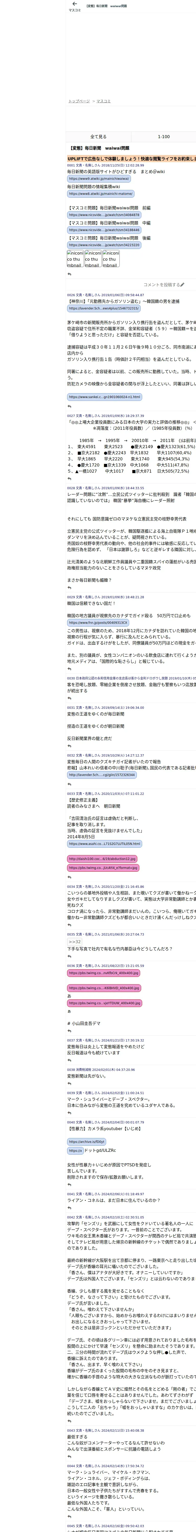Open third niconico thumbnail image

tap(111, 259)
